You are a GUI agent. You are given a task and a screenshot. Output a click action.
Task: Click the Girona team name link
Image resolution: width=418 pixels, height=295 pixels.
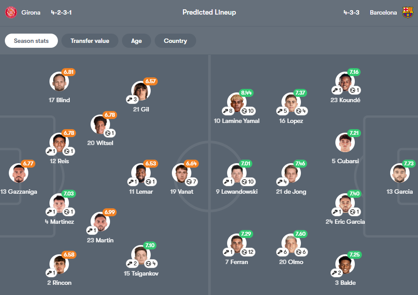31,12
